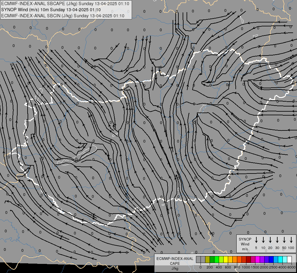This screenshot has width=297, height=273.
Task: Click the SBCIN title line at top
Action: 63,16
